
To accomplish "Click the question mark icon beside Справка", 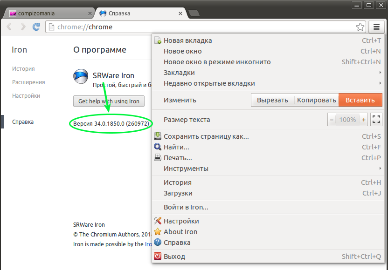I will [x=158, y=243].
